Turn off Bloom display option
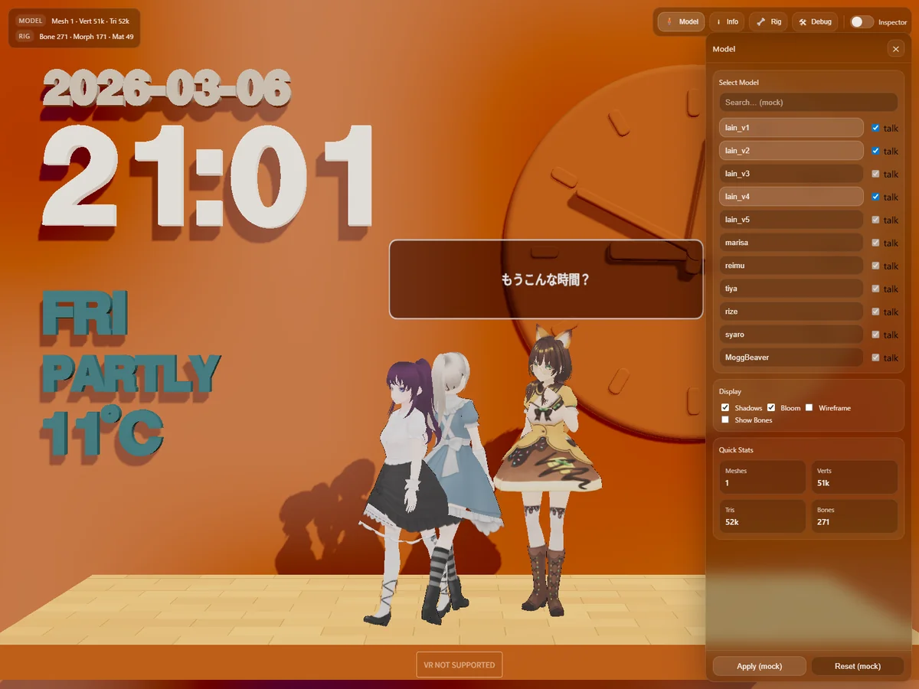The height and width of the screenshot is (689, 919). coord(771,407)
